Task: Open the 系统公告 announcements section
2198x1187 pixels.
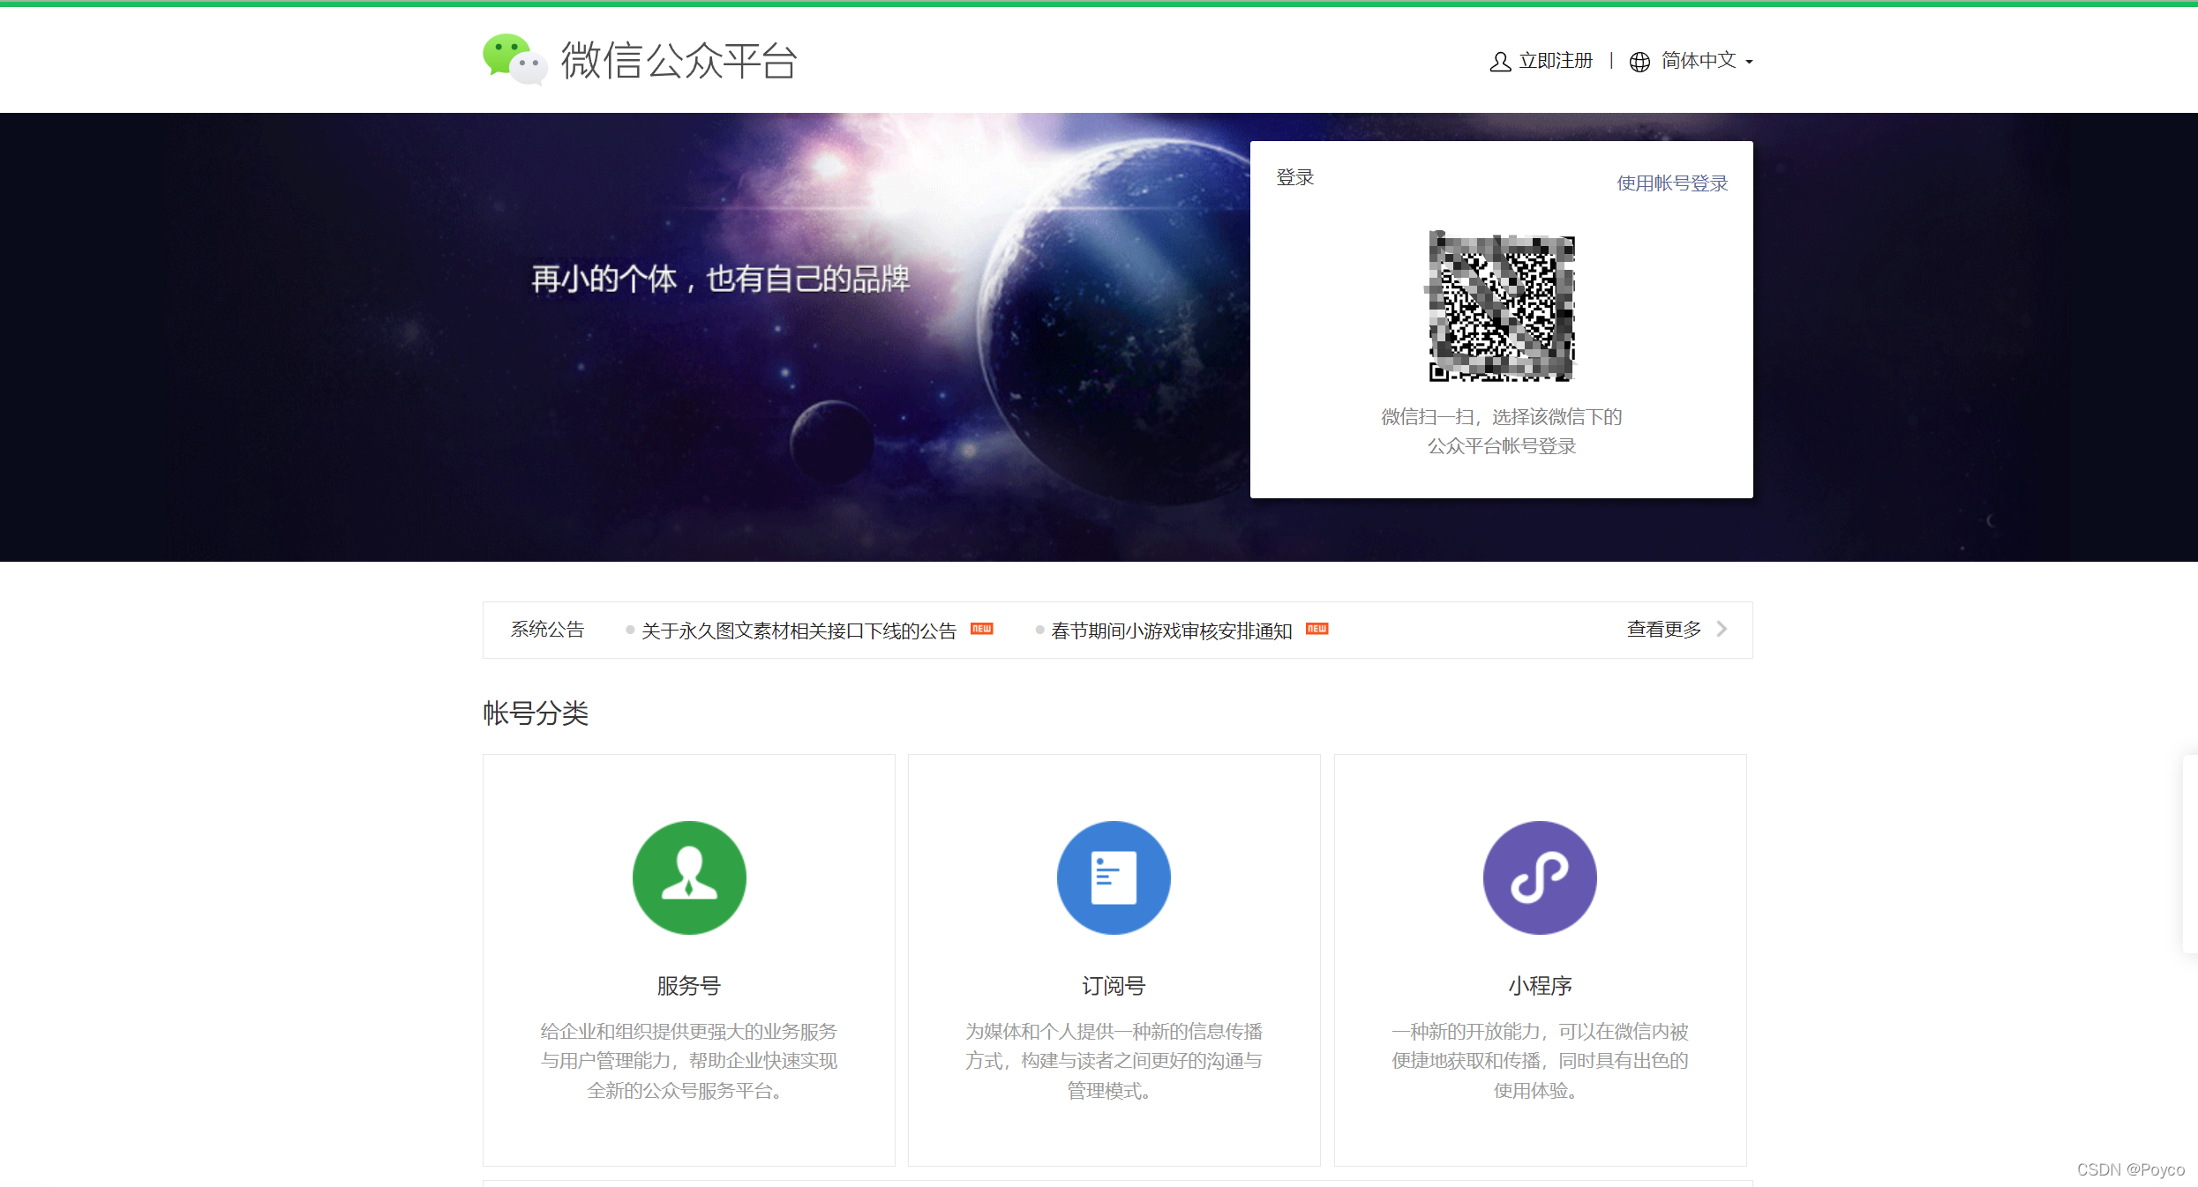Action: point(547,629)
